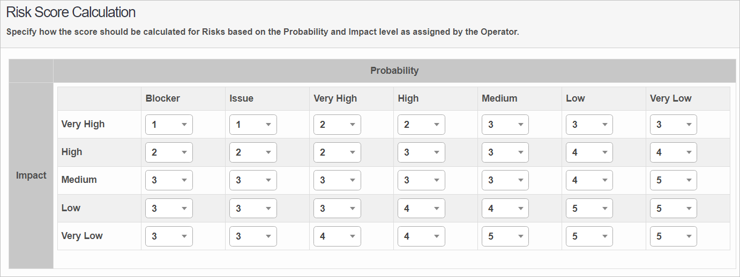Viewport: 740px width, 277px height.
Task: Click the Impact row header cell
Action: point(31,175)
